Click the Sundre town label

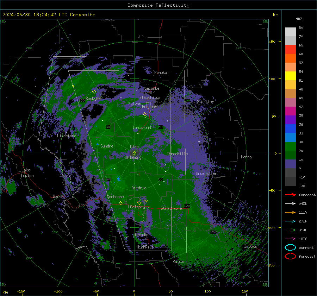tap(107, 146)
